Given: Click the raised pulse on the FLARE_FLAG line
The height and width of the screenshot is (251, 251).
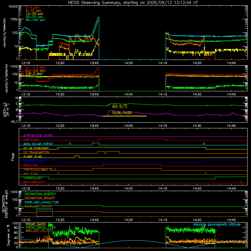Looking at the screenshot, I should [x=77, y=156].
